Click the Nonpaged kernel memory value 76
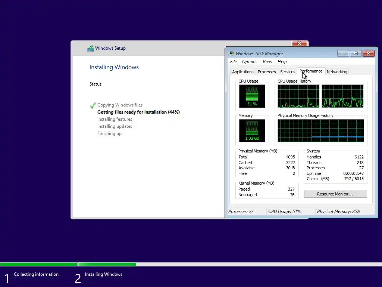Screen dimensions: 382x287 (292, 195)
